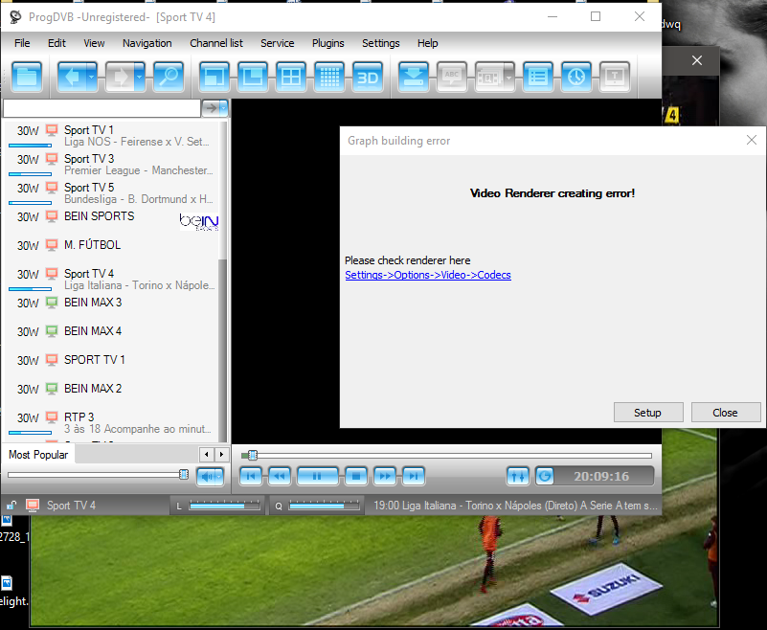Image resolution: width=767 pixels, height=630 pixels.
Task: Click the teletext screen toolbar icon
Action: pos(615,77)
